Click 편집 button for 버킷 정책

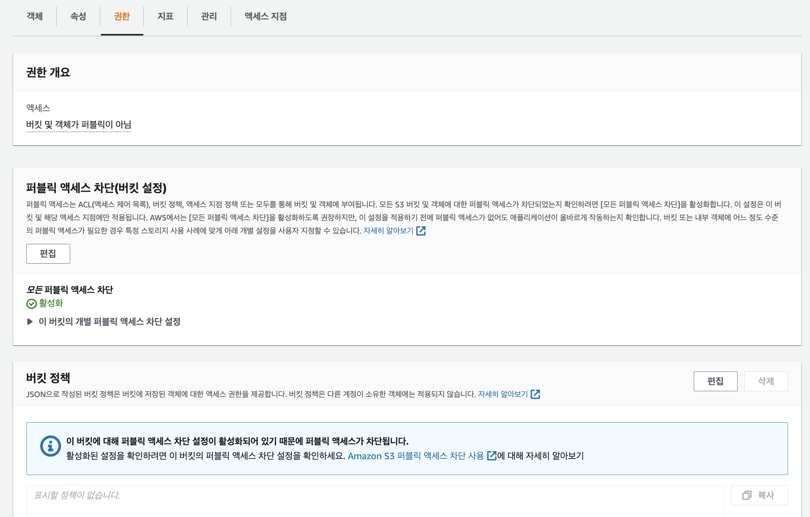coord(715,381)
